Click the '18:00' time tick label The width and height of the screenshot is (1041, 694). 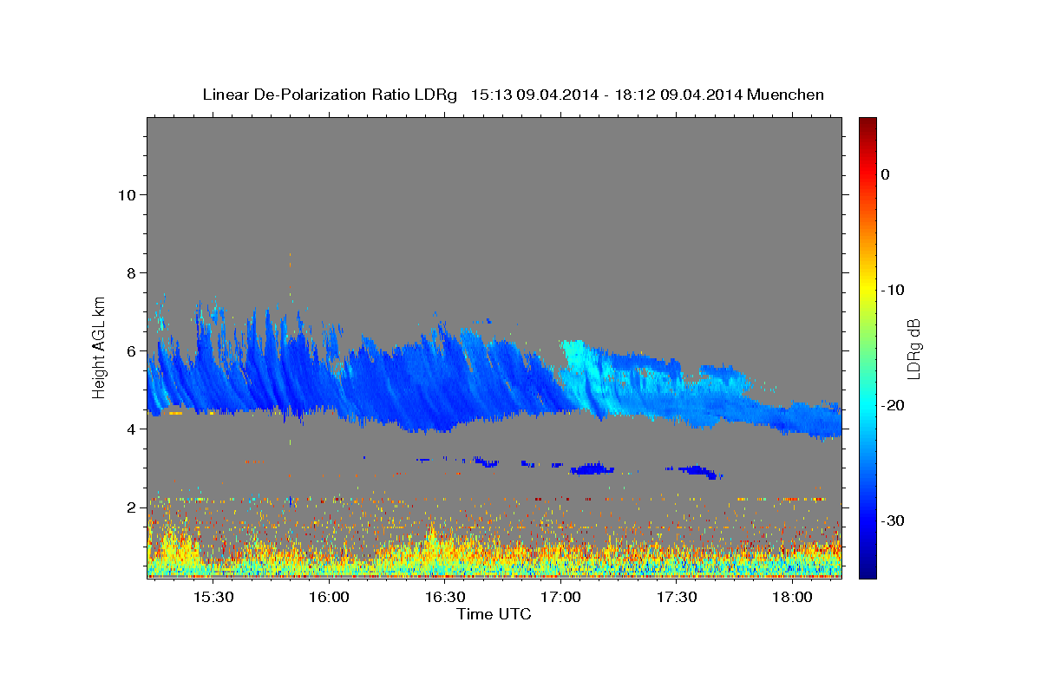pyautogui.click(x=792, y=598)
